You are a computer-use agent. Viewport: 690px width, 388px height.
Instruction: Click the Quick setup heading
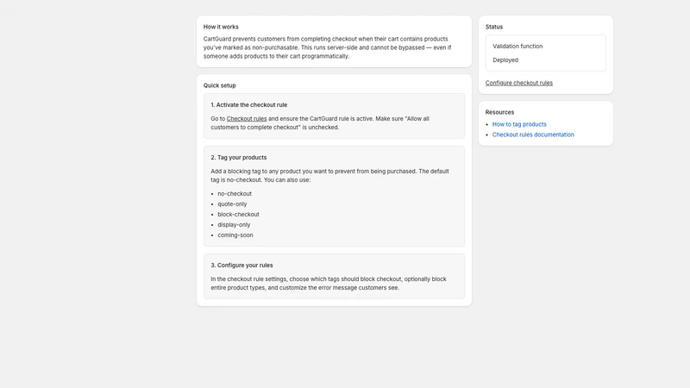tap(220, 85)
